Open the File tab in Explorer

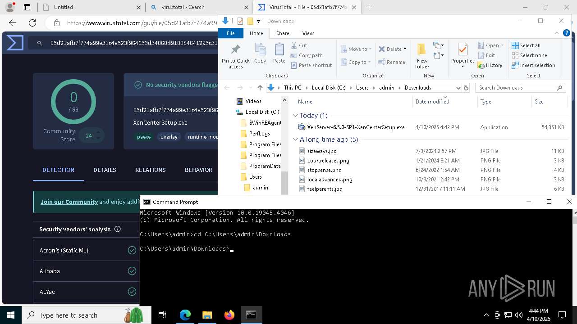231,33
